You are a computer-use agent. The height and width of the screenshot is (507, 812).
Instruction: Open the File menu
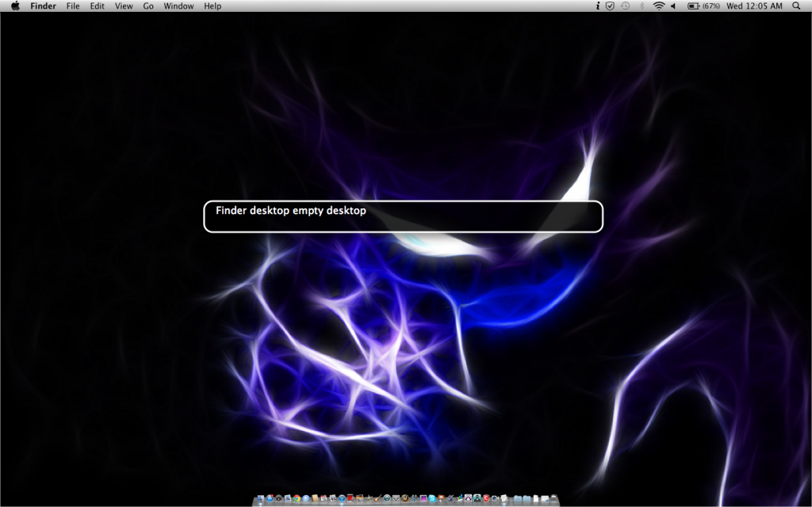(73, 6)
